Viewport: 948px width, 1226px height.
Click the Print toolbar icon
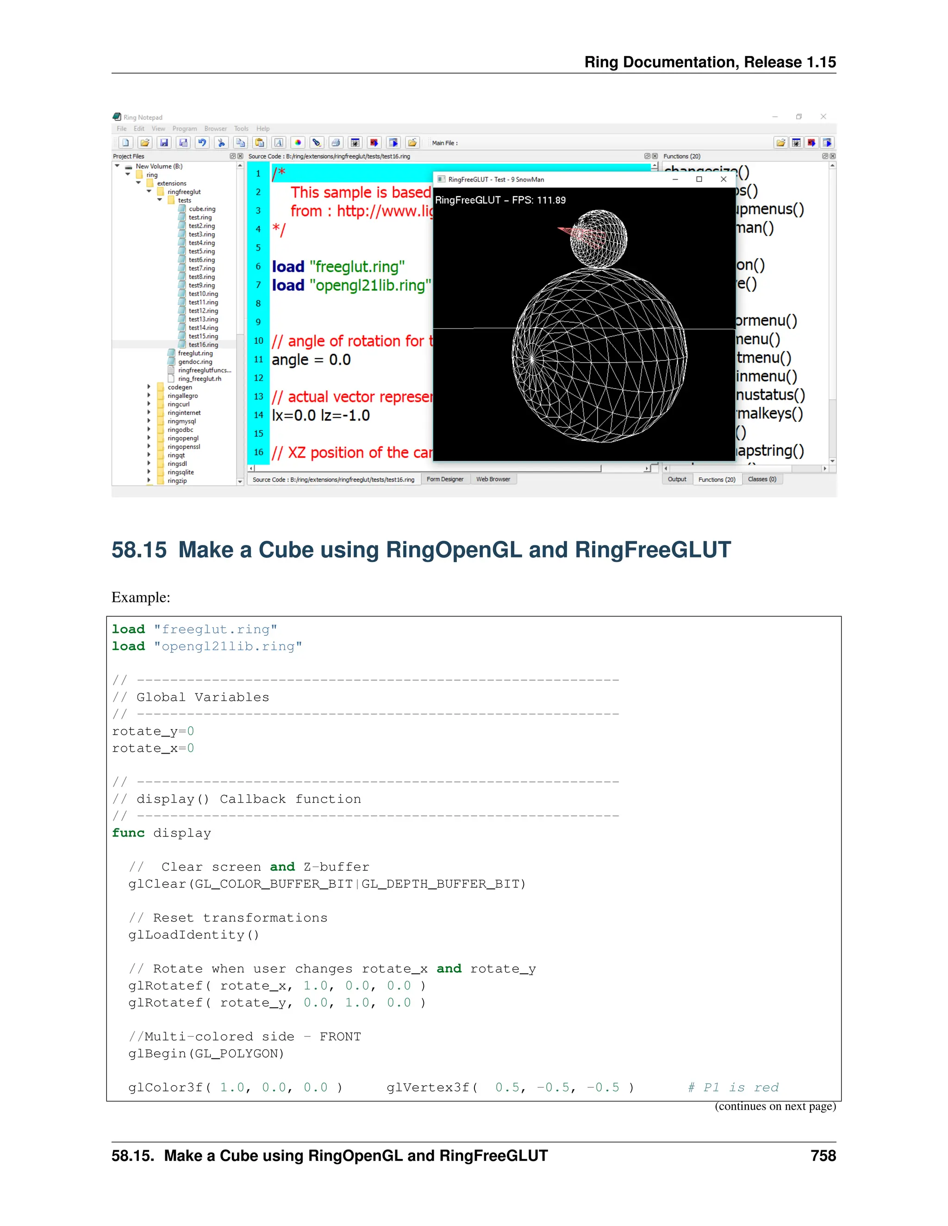tap(335, 142)
